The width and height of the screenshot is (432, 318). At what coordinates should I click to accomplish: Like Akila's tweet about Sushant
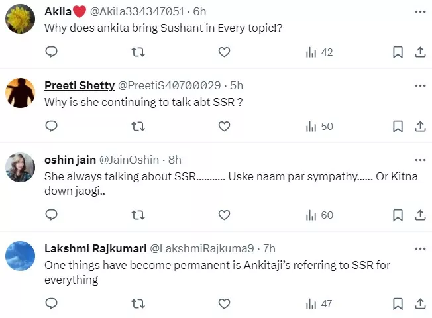[x=224, y=52]
